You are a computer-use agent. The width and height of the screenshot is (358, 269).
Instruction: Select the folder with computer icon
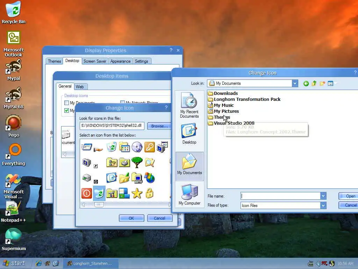tap(137, 178)
